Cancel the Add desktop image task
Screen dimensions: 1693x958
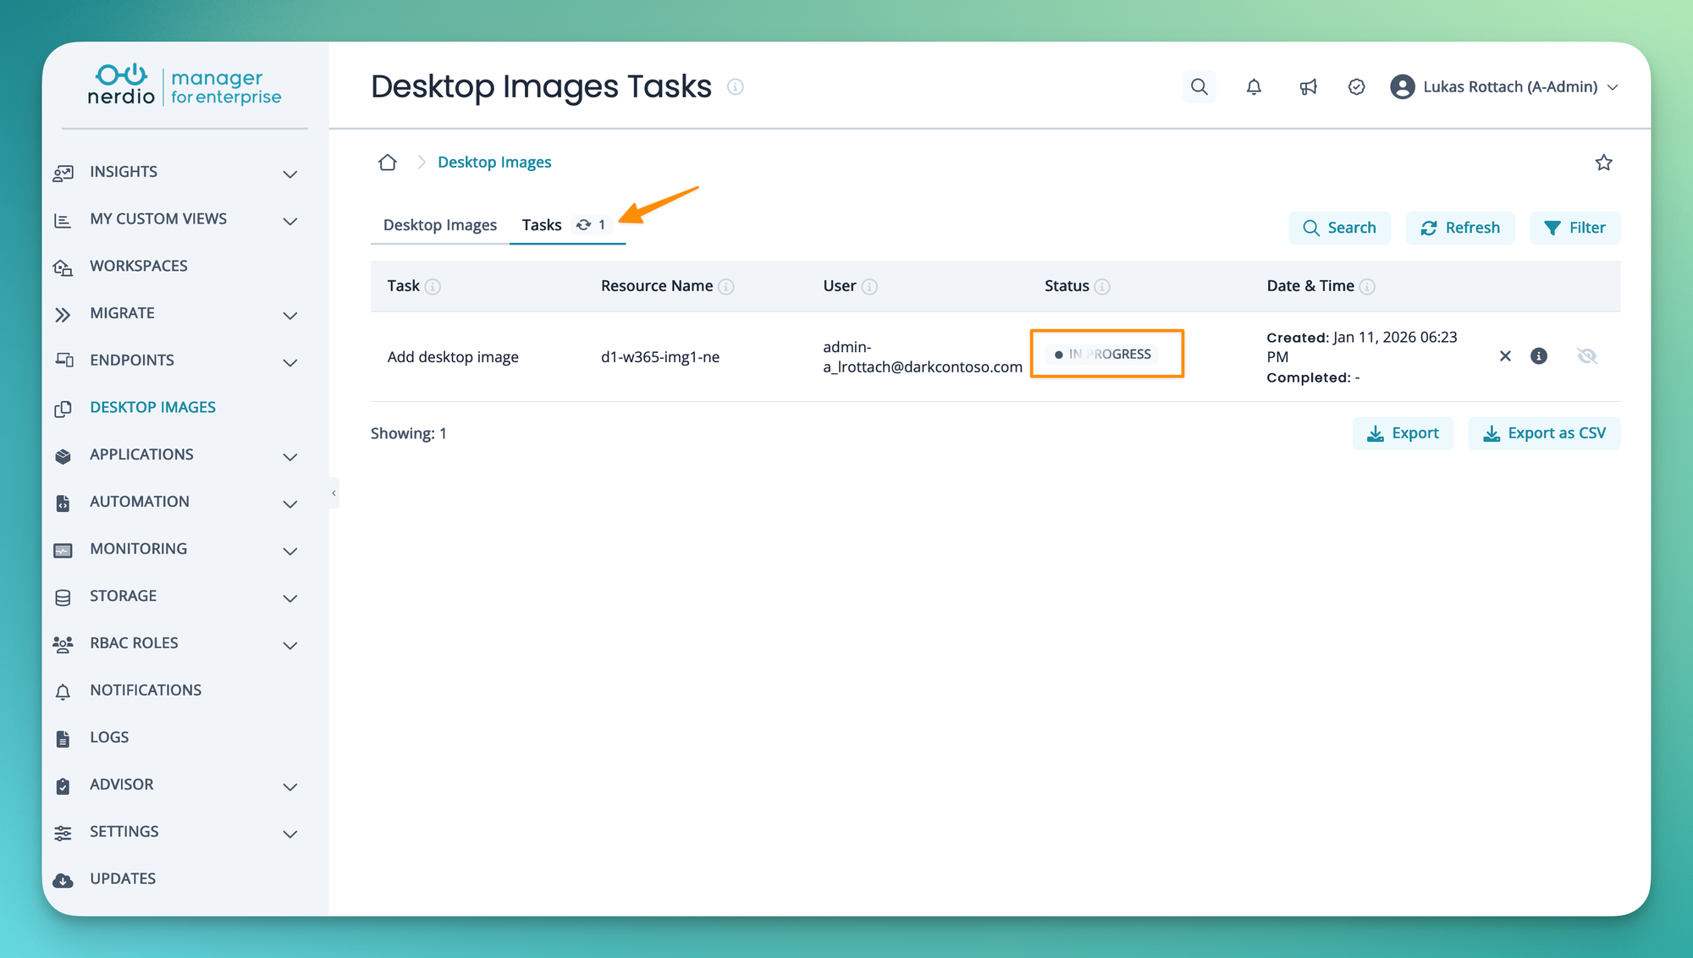click(x=1505, y=356)
